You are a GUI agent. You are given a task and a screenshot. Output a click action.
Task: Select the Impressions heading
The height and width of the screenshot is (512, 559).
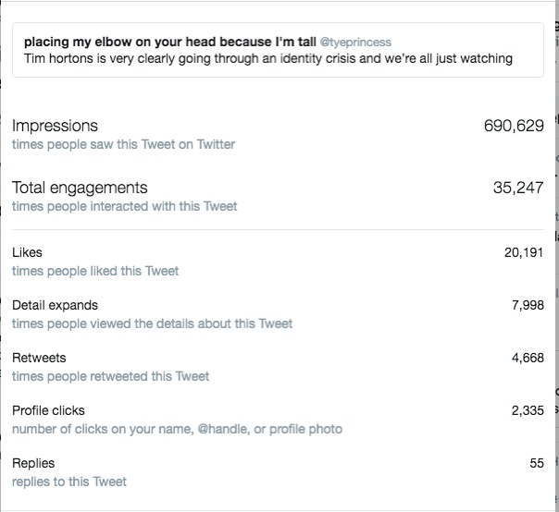click(x=55, y=126)
